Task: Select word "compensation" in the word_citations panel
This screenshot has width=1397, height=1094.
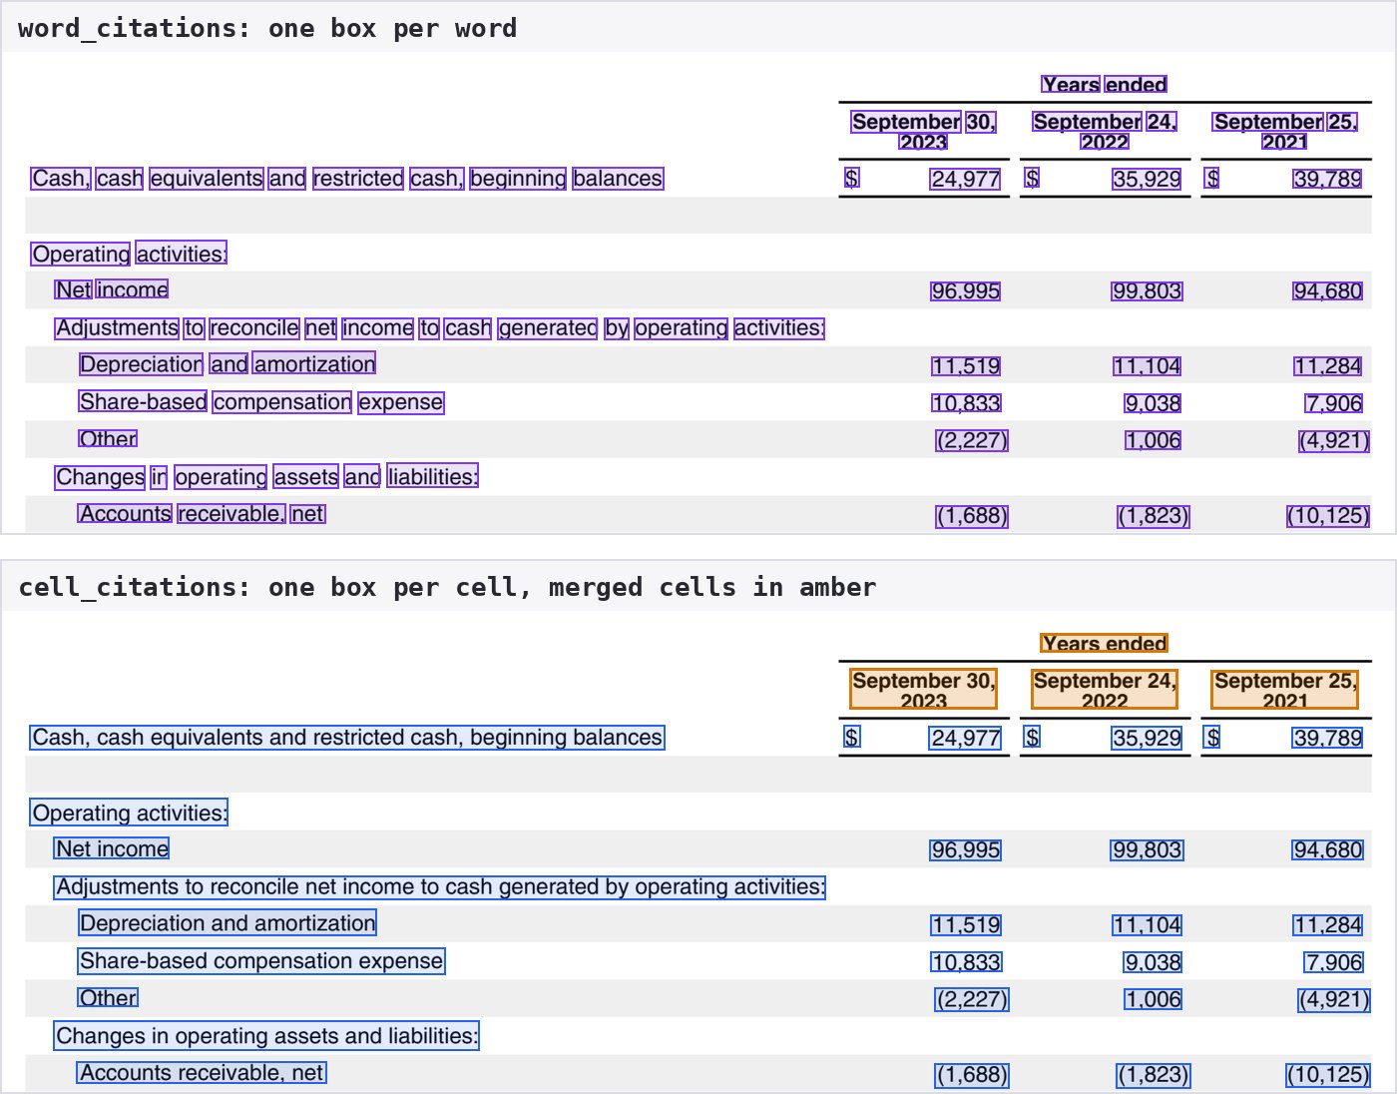Action: click(x=282, y=402)
